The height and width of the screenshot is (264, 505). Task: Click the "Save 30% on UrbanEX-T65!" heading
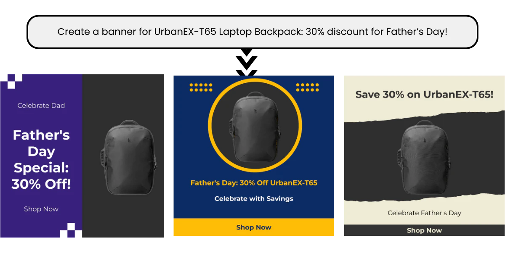tap(424, 95)
